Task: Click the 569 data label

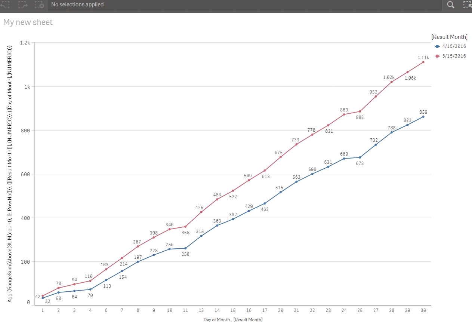Action: [249, 176]
